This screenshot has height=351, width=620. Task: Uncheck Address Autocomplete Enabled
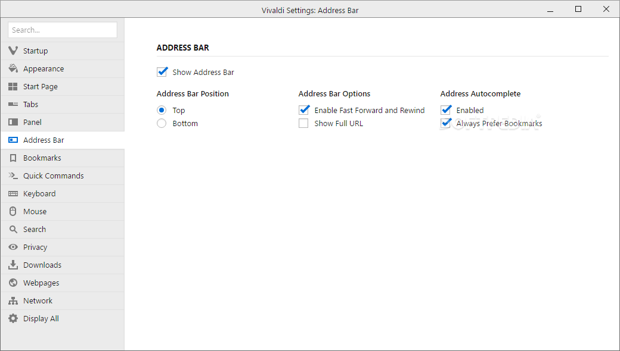coord(446,109)
